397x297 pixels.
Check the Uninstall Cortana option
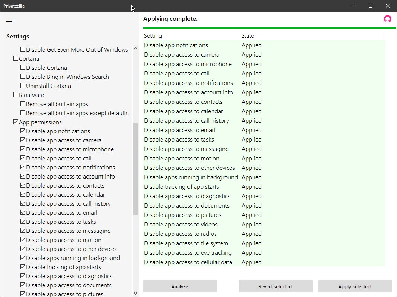coord(23,86)
